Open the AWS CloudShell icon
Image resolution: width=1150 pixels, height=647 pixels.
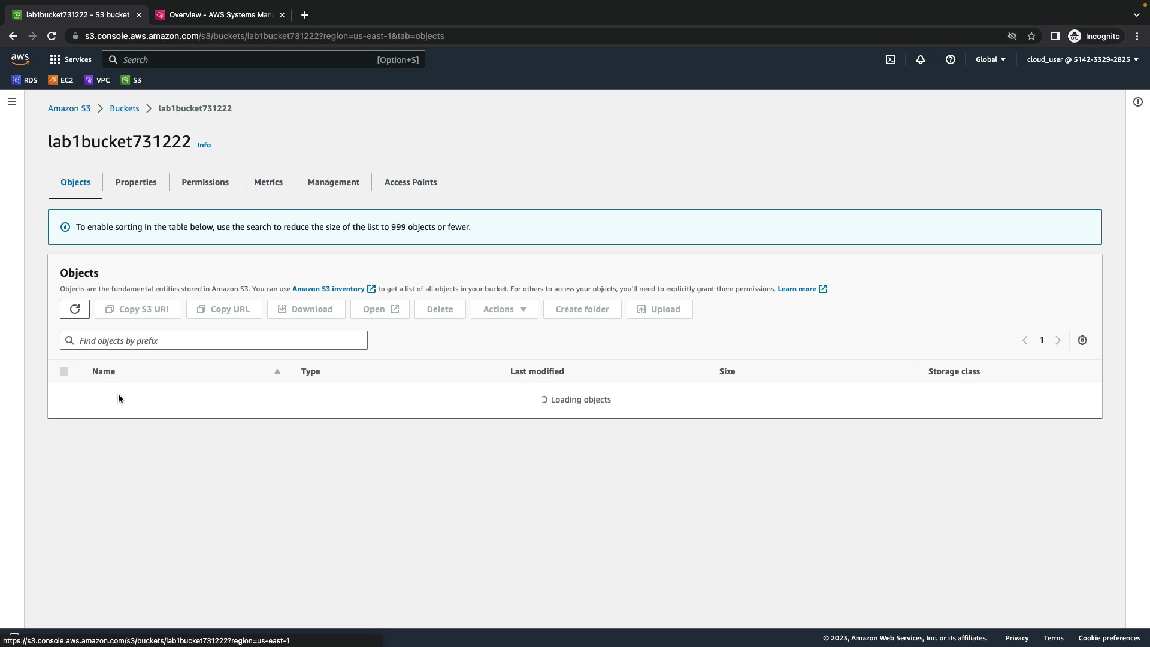pos(891,59)
